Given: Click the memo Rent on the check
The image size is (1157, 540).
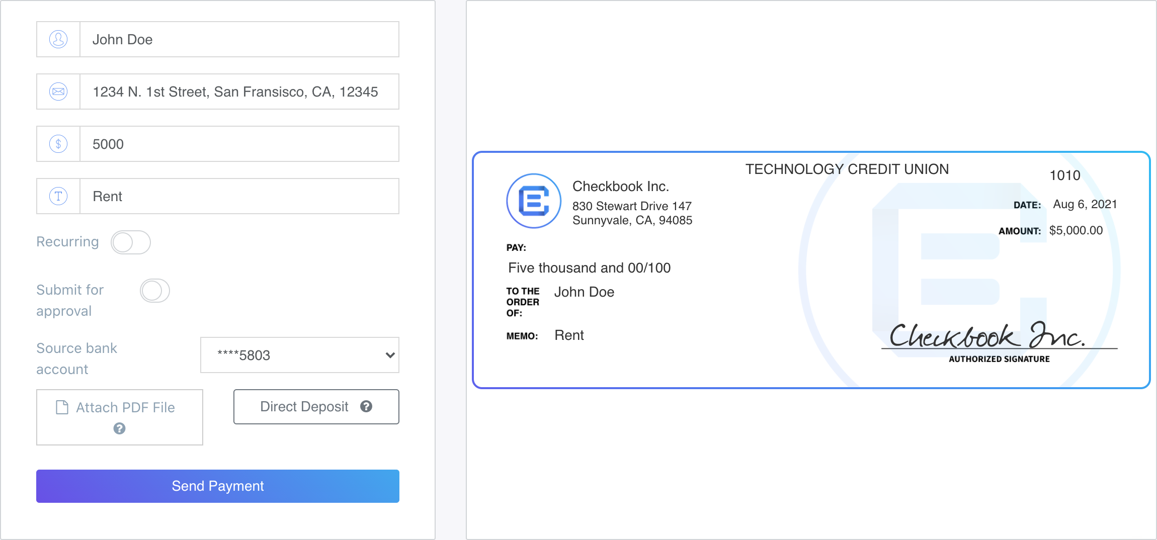Looking at the screenshot, I should pos(569,335).
